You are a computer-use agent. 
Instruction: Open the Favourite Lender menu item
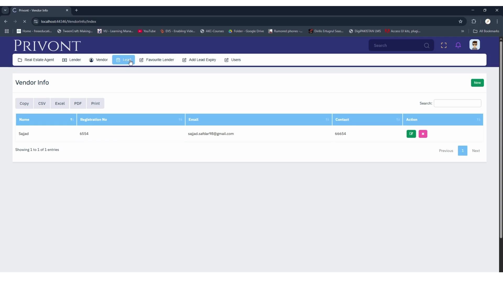click(x=157, y=60)
